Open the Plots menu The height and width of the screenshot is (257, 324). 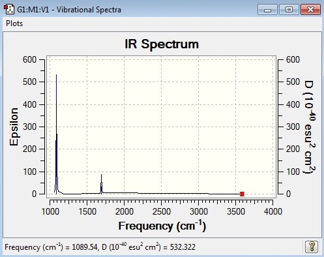14,23
